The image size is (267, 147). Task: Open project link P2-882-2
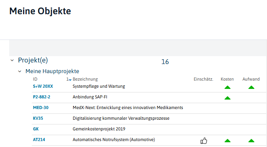(42, 97)
